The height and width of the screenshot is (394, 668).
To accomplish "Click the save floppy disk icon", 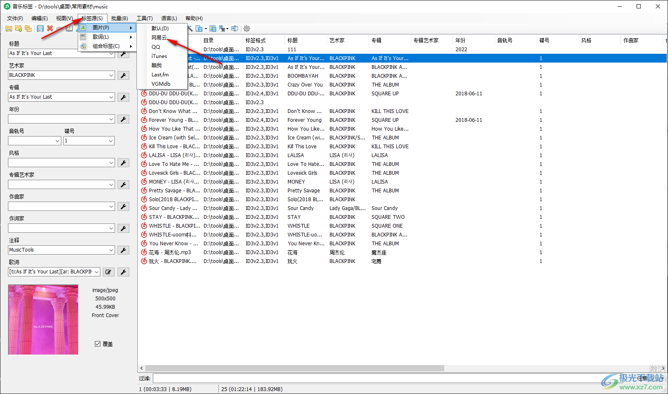I will [40, 29].
